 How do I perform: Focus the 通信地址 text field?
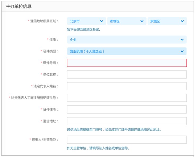click(x=127, y=121)
